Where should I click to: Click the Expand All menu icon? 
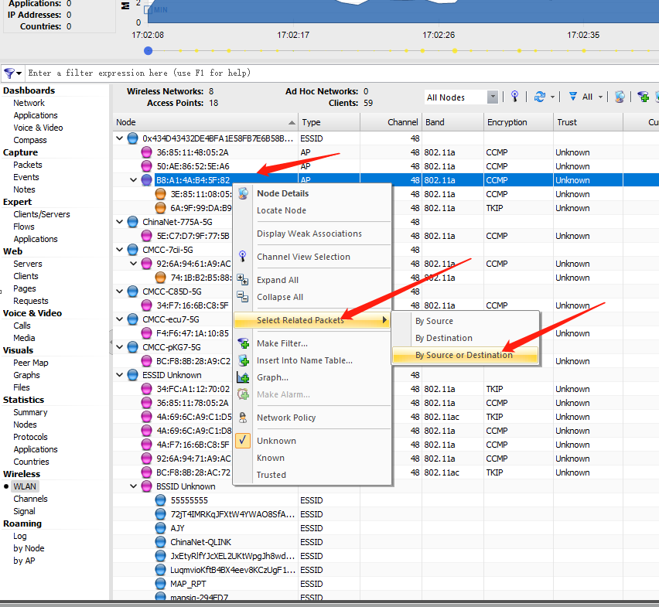point(243,280)
